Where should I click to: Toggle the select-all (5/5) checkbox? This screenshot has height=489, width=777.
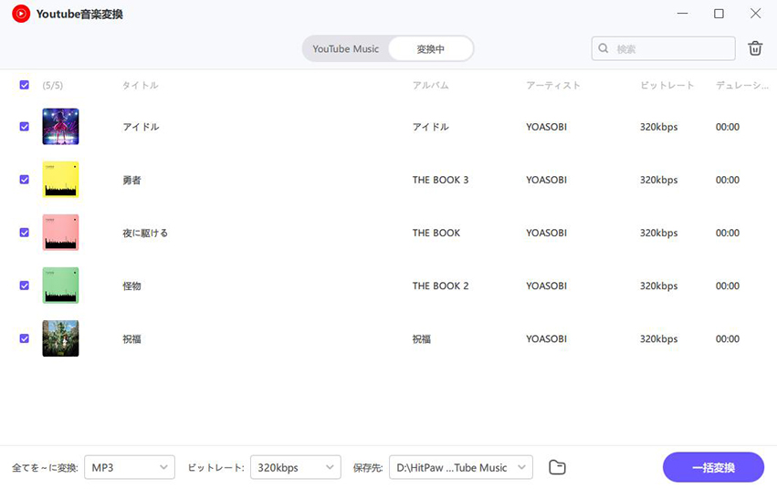[25, 85]
